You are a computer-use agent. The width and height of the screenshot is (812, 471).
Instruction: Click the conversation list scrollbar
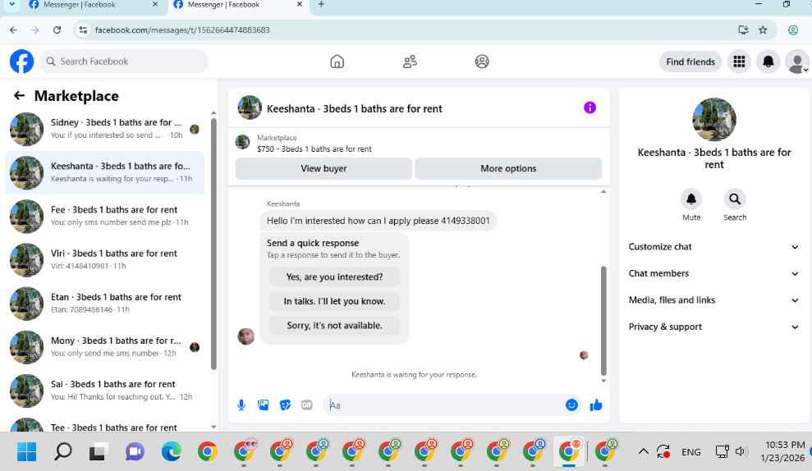pyautogui.click(x=213, y=243)
